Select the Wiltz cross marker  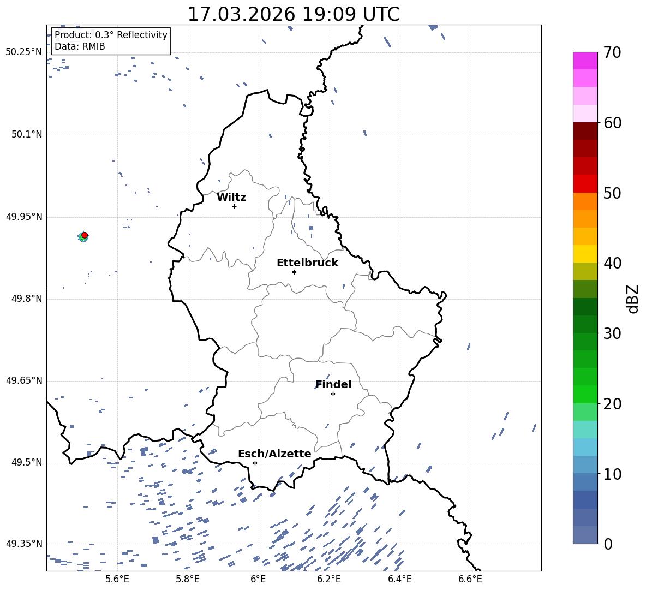coord(235,206)
